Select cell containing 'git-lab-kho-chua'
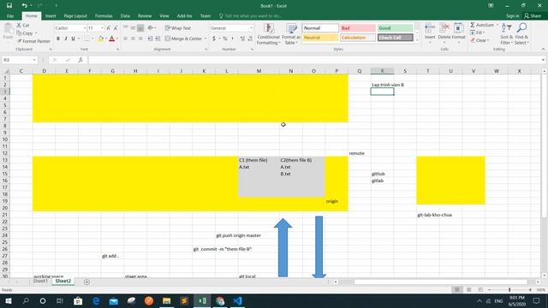This screenshot has height=308, width=548. tap(434, 215)
